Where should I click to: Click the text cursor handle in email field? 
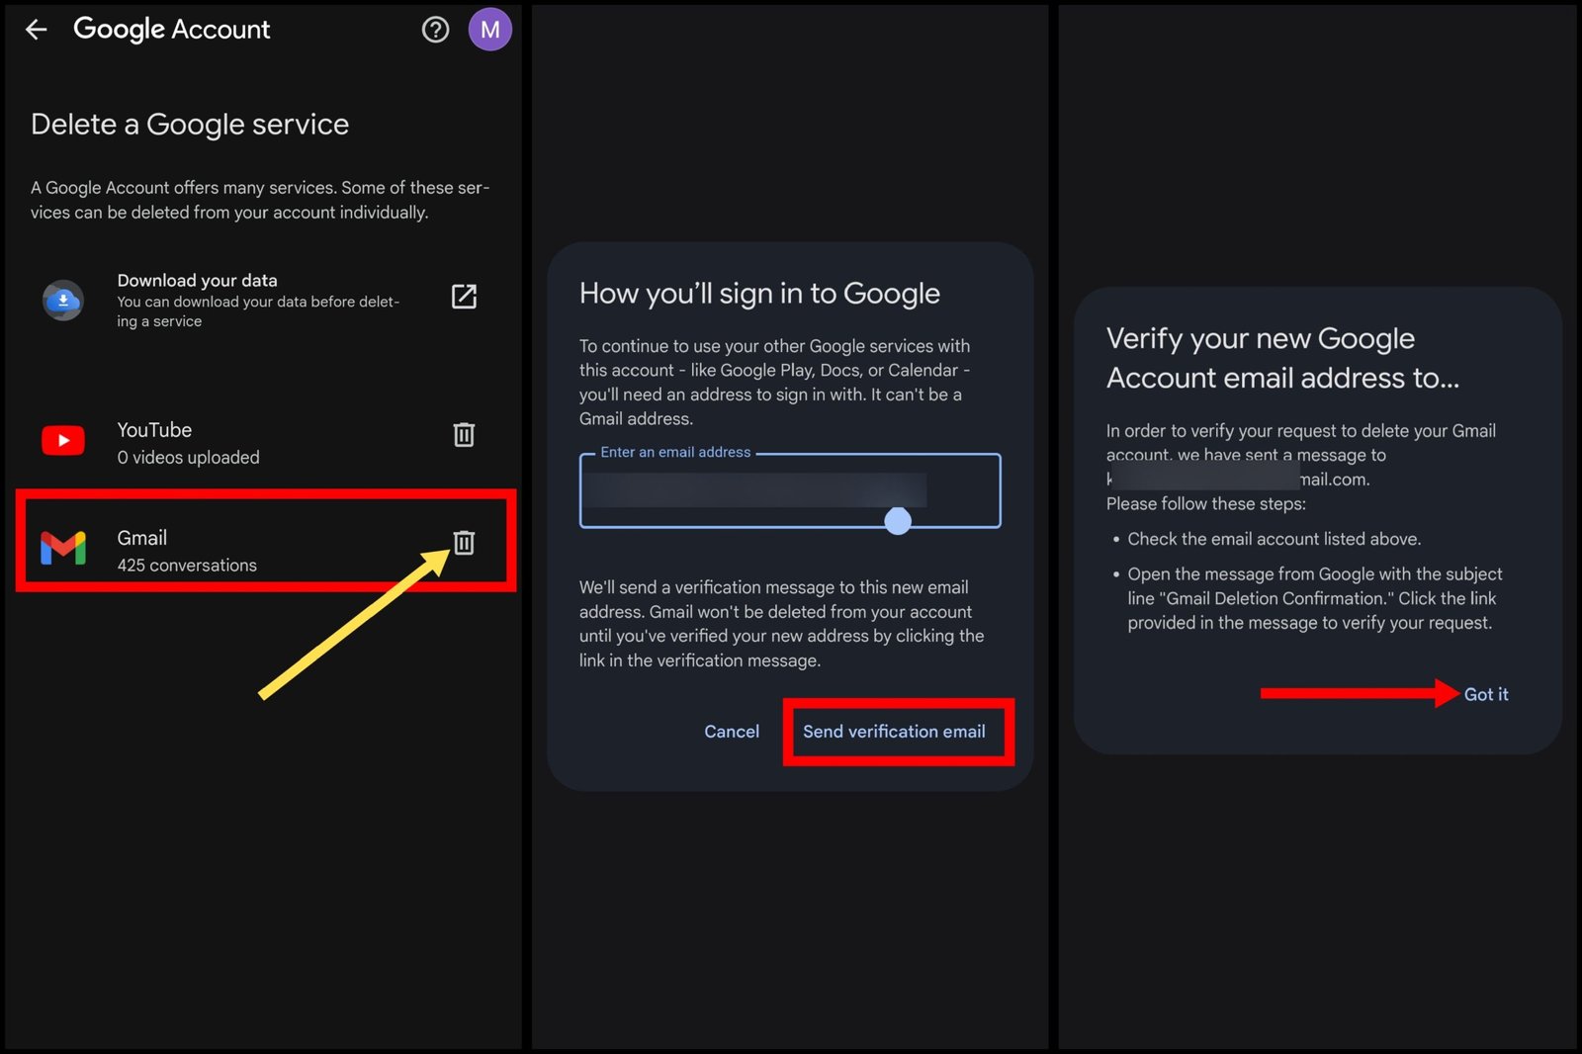[x=898, y=520]
